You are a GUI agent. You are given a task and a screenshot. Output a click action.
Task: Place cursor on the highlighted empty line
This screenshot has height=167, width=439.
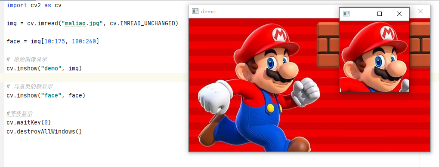(210, 77)
